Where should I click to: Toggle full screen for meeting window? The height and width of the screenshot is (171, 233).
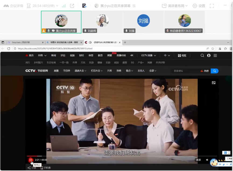coord(212,6)
